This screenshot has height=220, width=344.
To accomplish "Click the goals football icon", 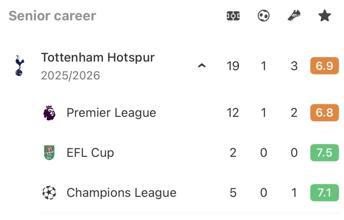I will point(264,16).
